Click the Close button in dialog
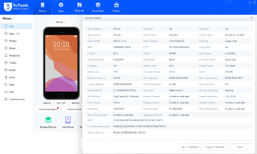The image size is (257, 154). 240,147
